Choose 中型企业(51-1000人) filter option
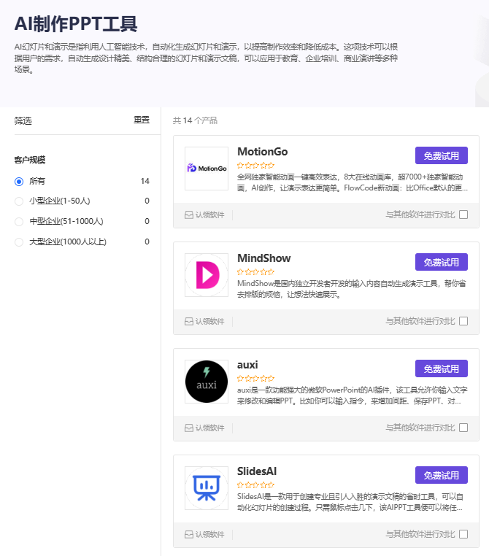Screen dimensions: 489x556 tap(19, 222)
